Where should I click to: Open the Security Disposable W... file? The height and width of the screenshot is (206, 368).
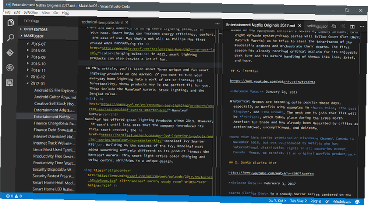pyautogui.click(x=53, y=170)
